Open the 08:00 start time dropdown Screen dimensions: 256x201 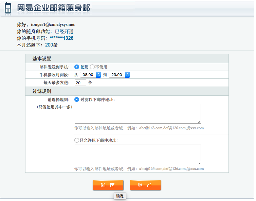[x=90, y=75]
